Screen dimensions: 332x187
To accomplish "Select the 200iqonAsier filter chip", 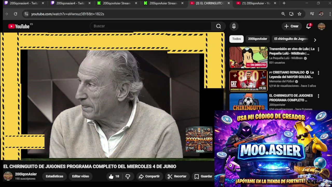I will pyautogui.click(x=258, y=39).
